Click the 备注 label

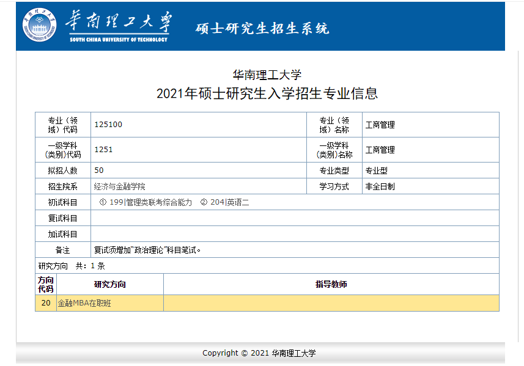click(x=63, y=250)
